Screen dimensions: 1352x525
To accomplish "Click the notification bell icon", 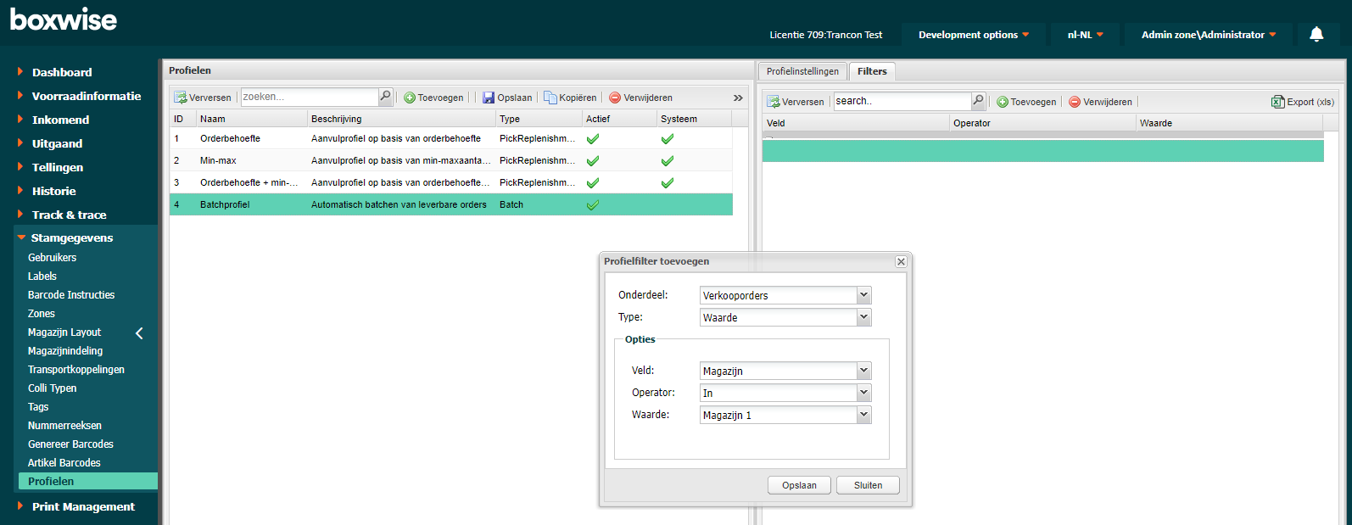I will click(1316, 34).
